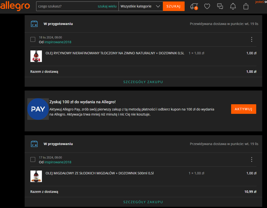Click 17 lis 2024, 08:00 date text

[51, 157]
